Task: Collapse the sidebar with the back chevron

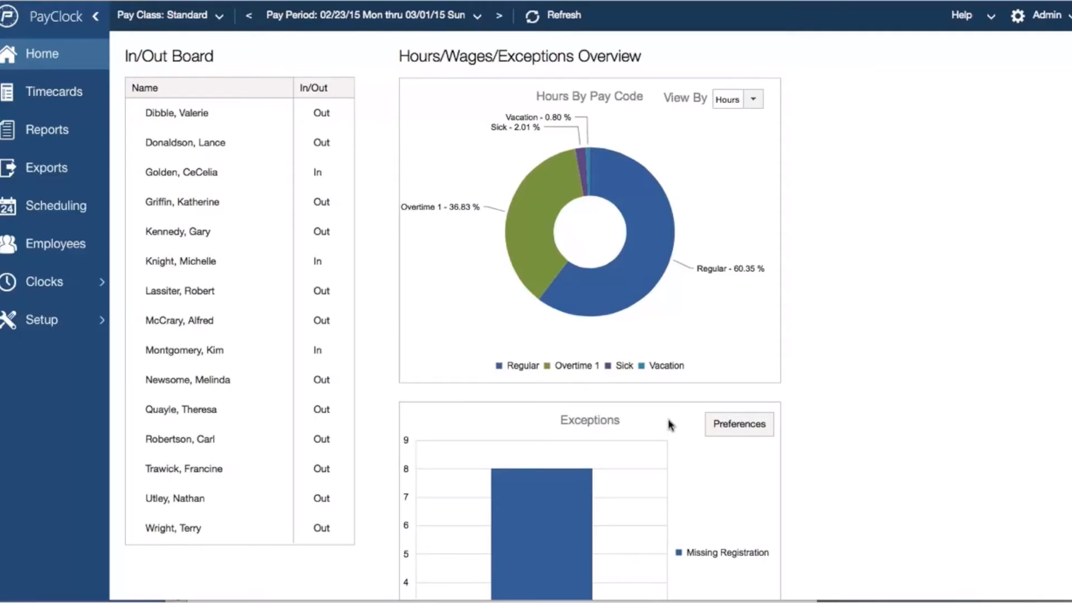Action: (x=95, y=16)
